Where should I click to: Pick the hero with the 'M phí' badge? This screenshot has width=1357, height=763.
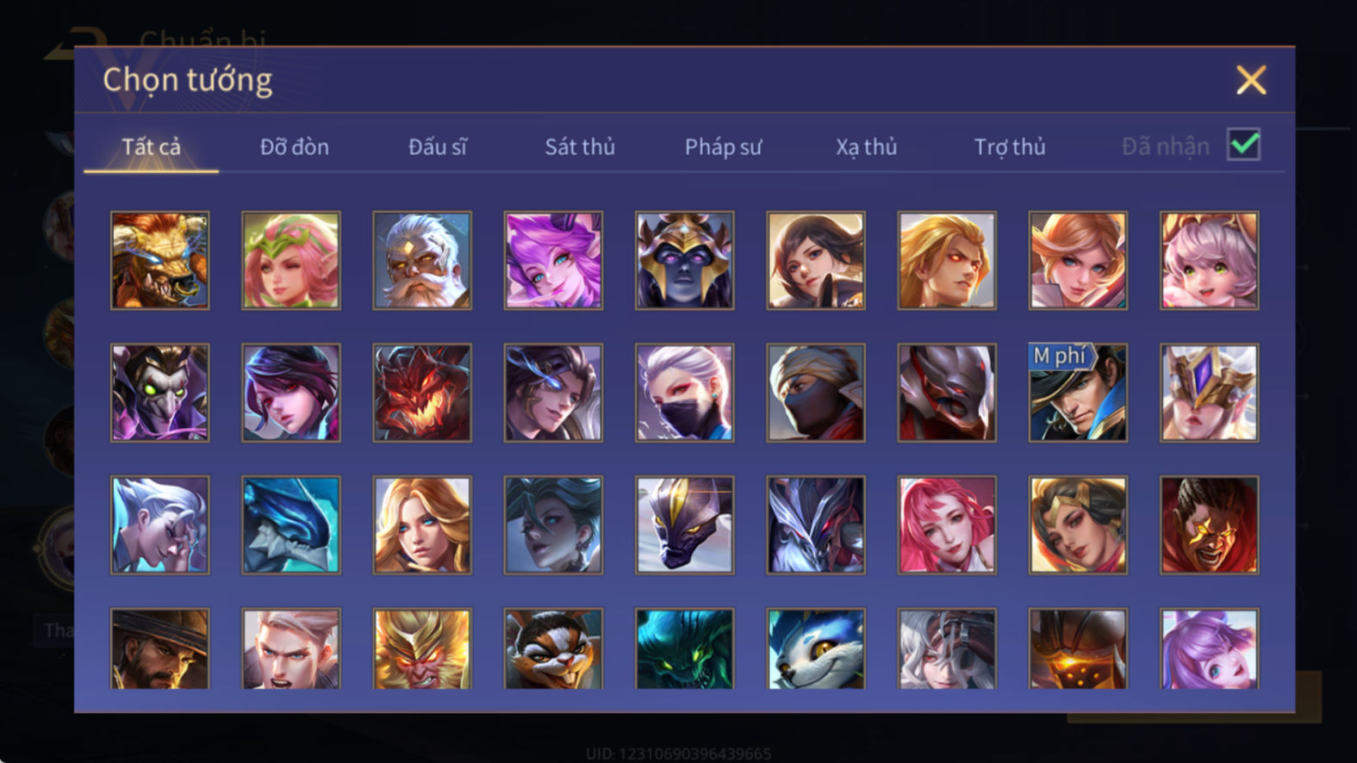1078,393
